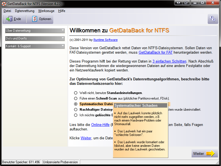Image resolution: width=221 pixels, height=166 pixels.
Task: Select Nachhaltiger Dateisystemschaden radio option
Action: click(76, 110)
